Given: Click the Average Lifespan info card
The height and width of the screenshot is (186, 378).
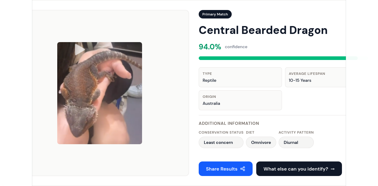Looking at the screenshot, I should click(315, 77).
